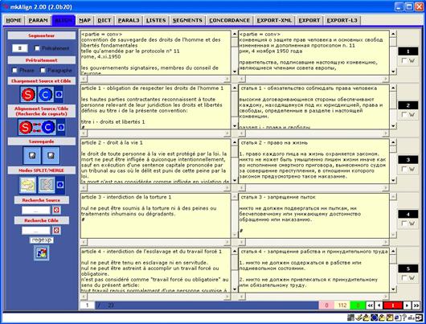
Task: Launch Source/Cible alignment with the S=C icon
Action: [37, 127]
